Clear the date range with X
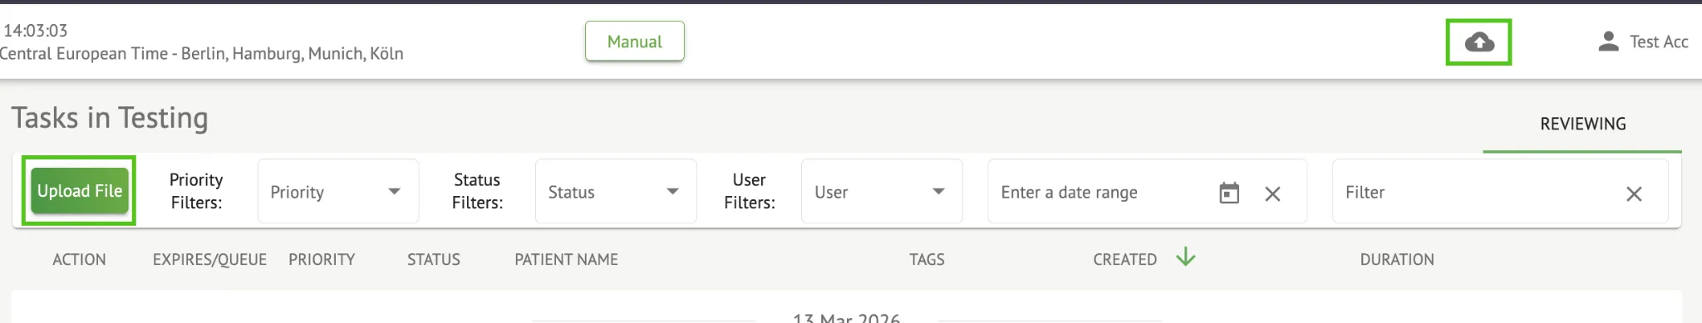The image size is (1702, 323). point(1272,193)
